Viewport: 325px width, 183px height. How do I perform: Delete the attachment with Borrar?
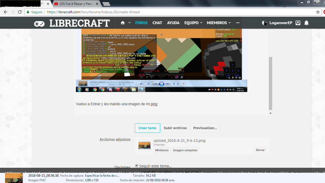click(260, 150)
